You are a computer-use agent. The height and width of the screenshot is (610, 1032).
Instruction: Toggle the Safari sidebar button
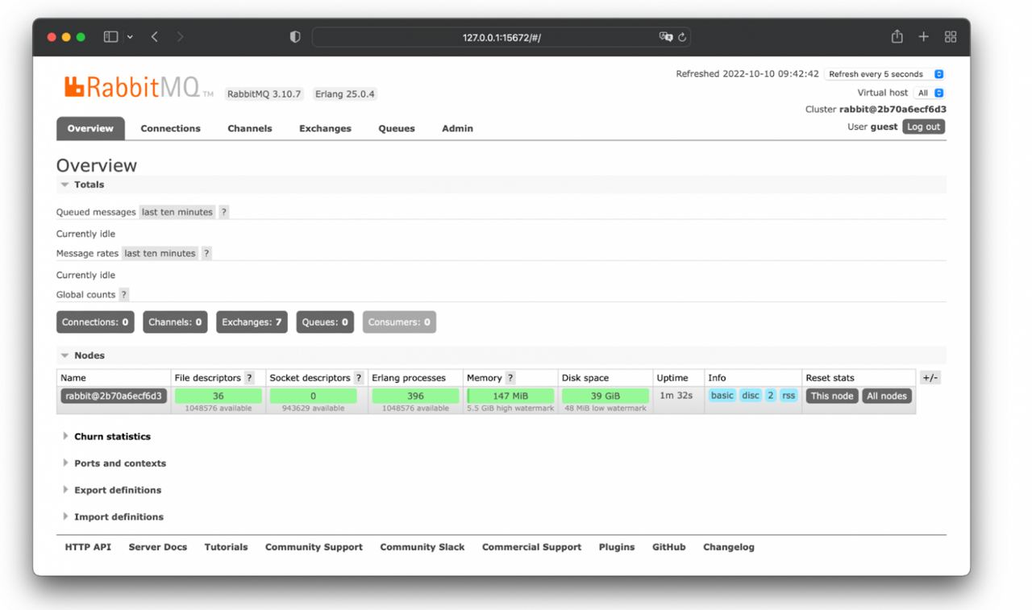click(111, 37)
